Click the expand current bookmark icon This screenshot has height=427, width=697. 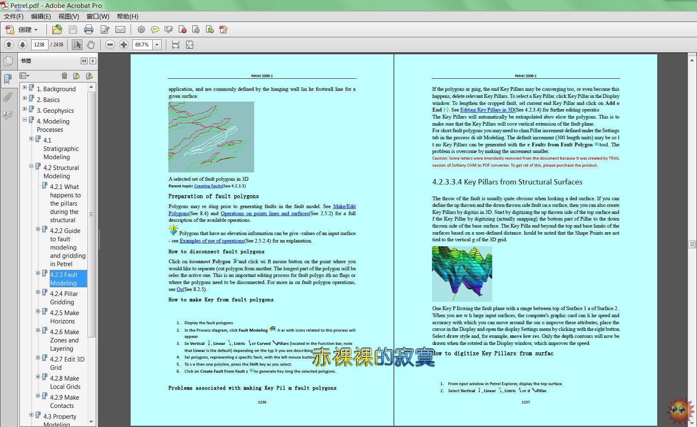89,76
